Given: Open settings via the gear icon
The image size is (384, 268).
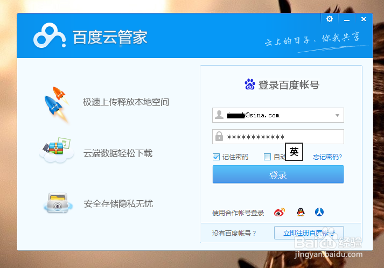Looking at the screenshot, I should [330, 19].
